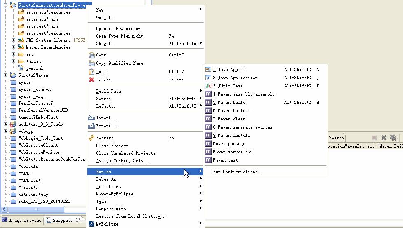Click the Java Applet run icon
Screen dimensions: 403x228
click(x=208, y=70)
